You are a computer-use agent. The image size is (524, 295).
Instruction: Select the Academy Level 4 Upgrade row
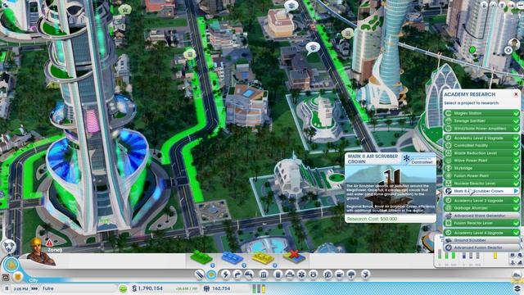[481, 233]
